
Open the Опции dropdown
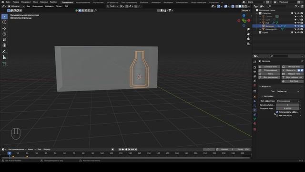[246, 11]
